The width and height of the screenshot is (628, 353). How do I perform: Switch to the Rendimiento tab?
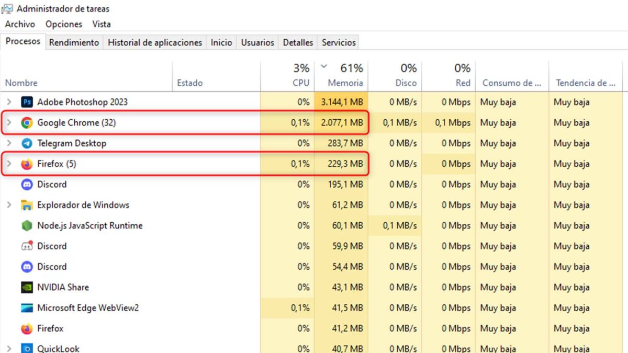pos(74,42)
